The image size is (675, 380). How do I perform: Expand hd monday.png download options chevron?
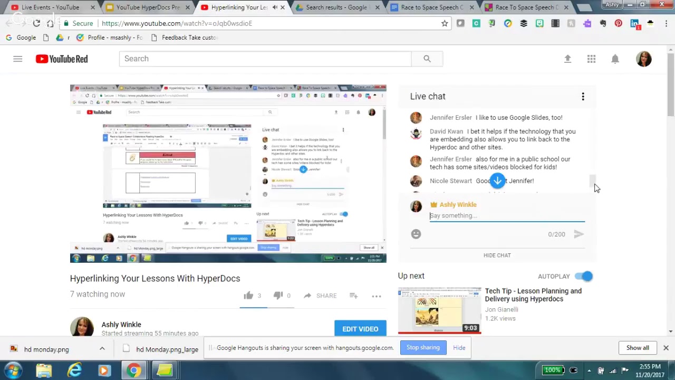(102, 349)
